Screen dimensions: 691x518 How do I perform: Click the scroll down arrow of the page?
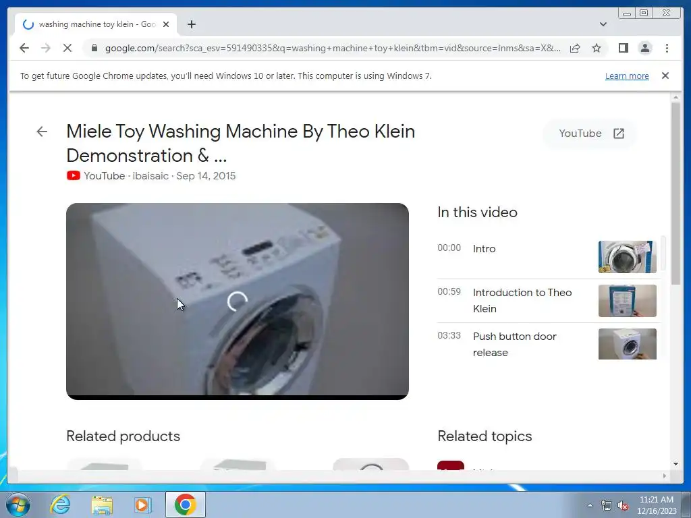tap(675, 464)
